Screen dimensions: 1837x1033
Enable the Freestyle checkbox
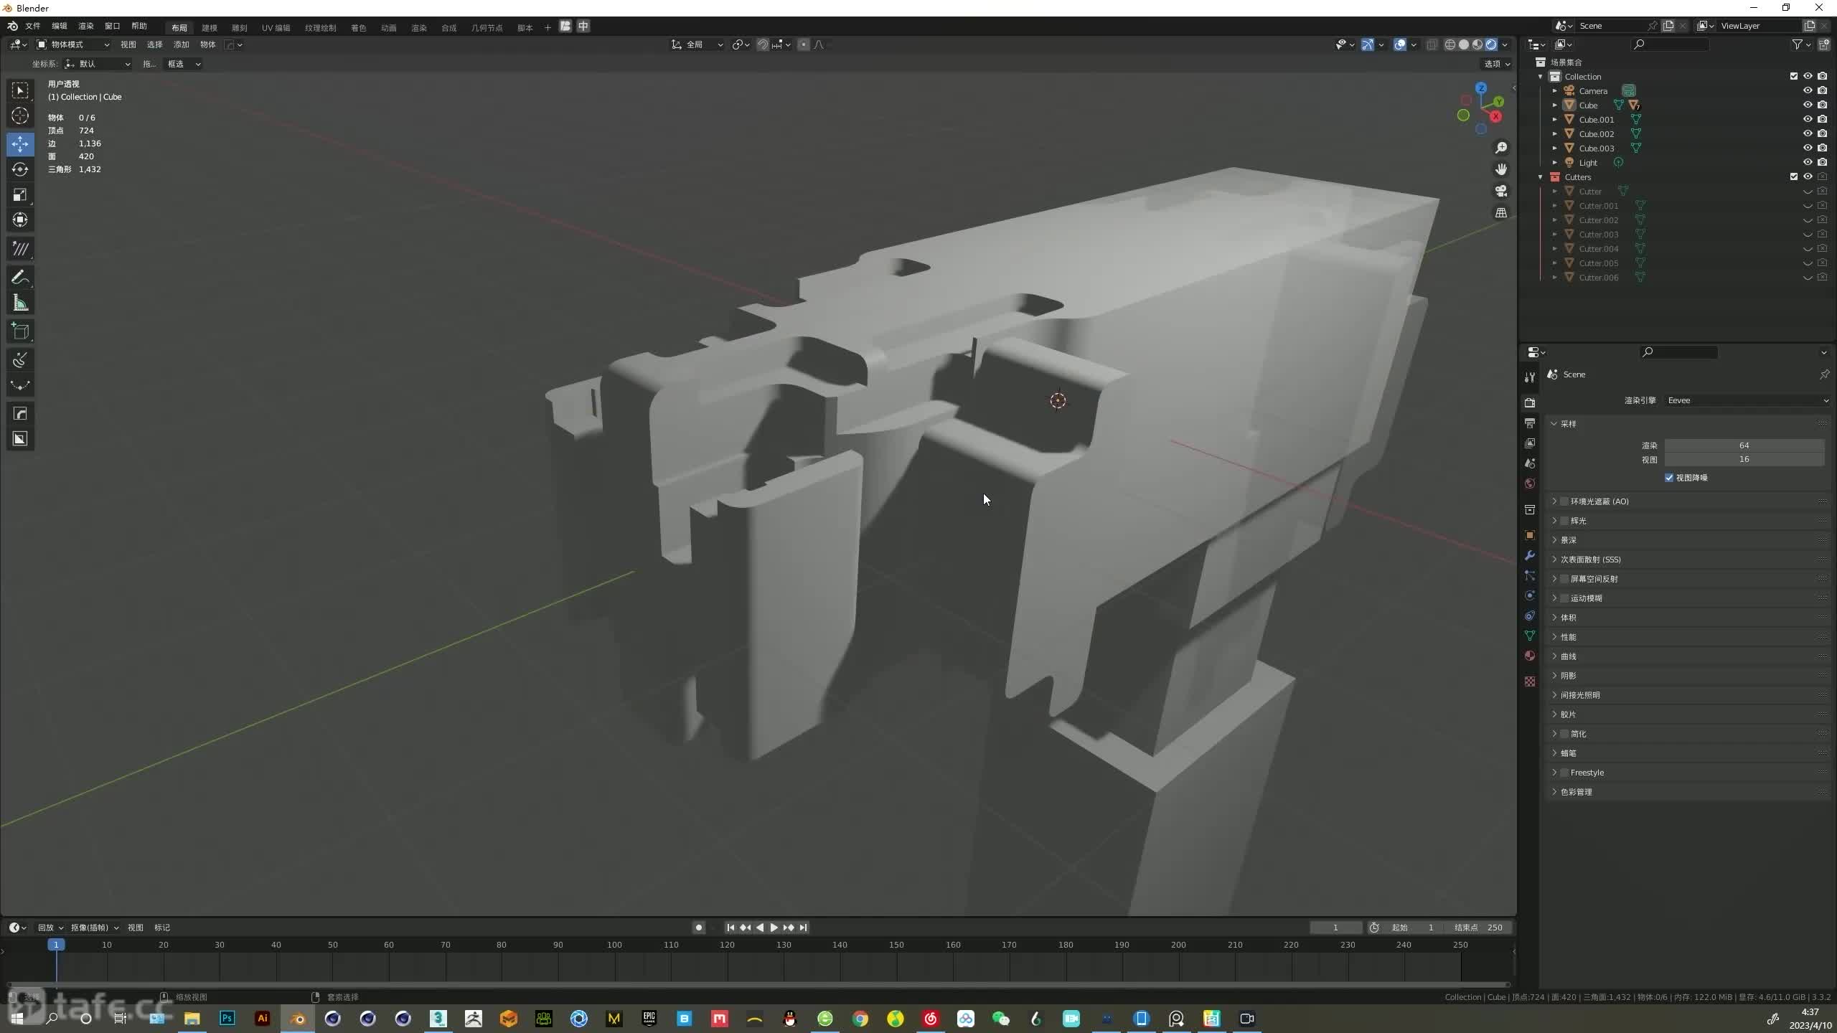1564,773
